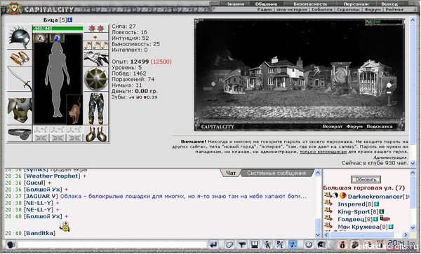The height and width of the screenshot is (254, 421).
Task: Click the eraser clear-chat icon
Action: [229, 245]
